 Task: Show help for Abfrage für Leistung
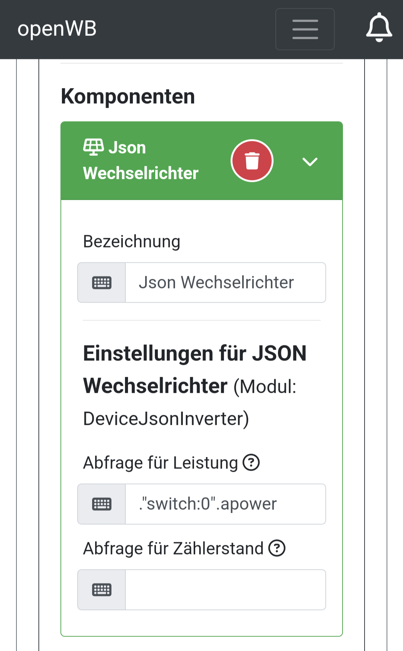pos(251,462)
